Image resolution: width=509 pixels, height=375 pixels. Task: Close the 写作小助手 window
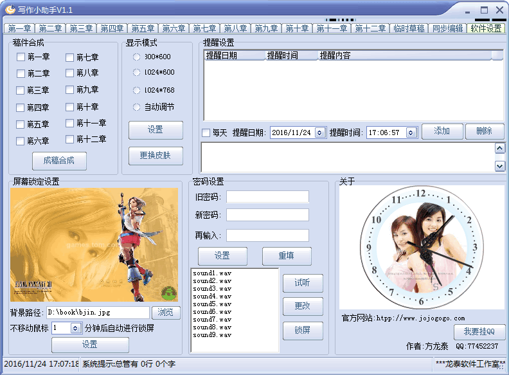(x=499, y=10)
